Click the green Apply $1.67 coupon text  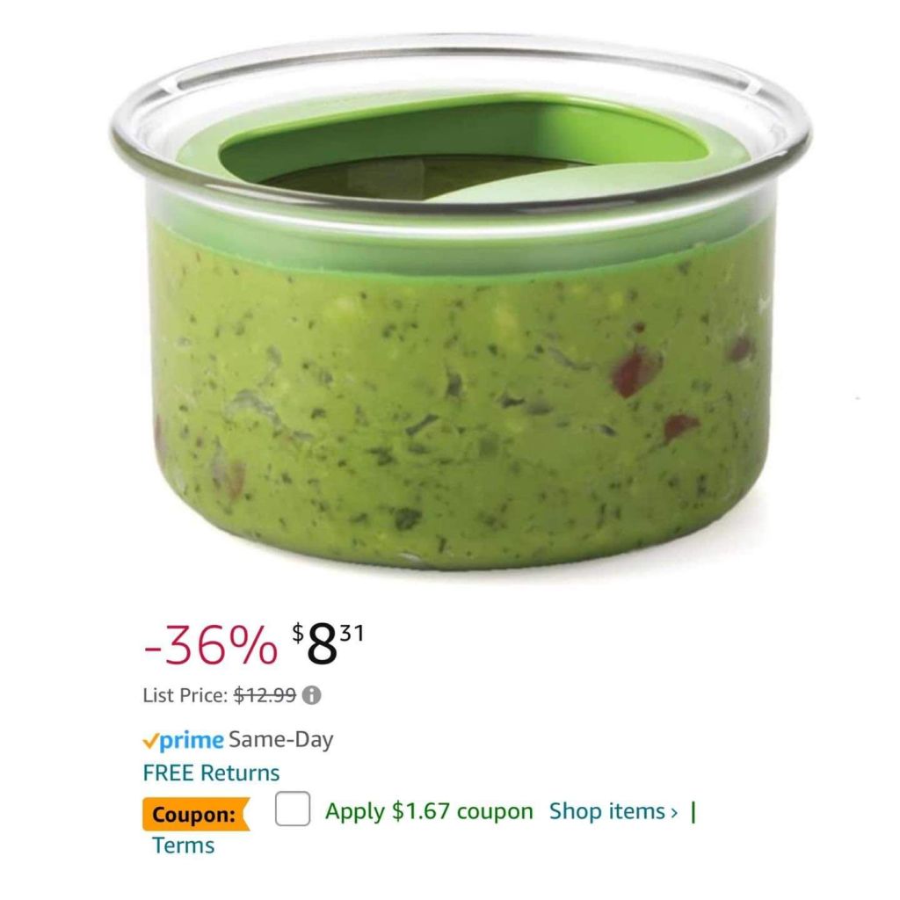[429, 811]
